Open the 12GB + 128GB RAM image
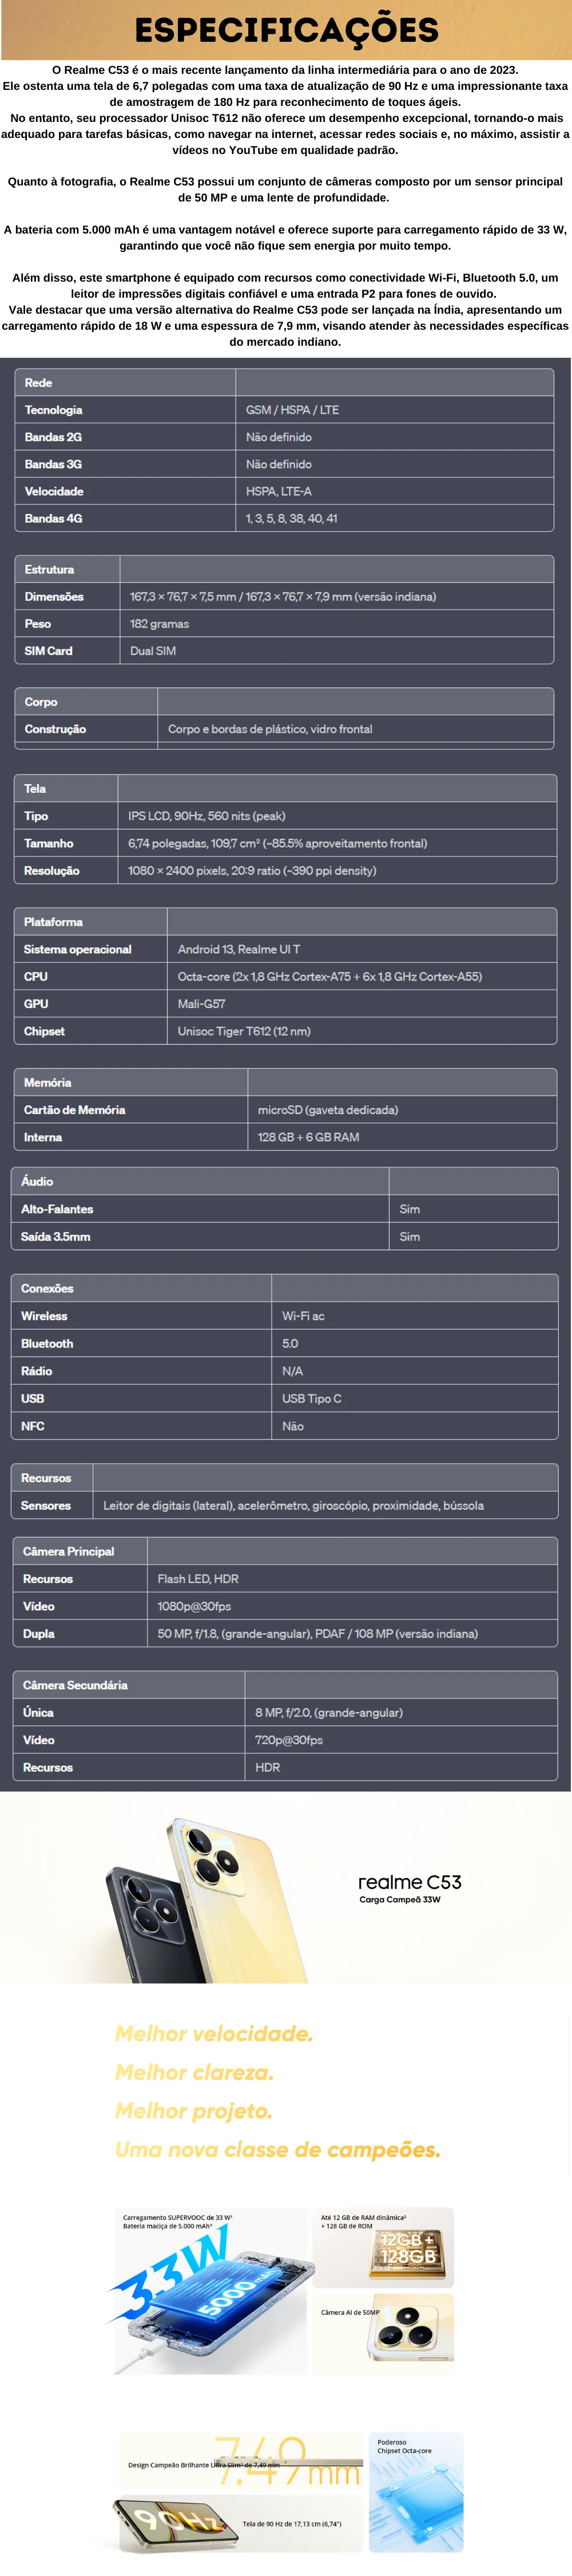This screenshot has height=2576, width=572. coord(384,2247)
